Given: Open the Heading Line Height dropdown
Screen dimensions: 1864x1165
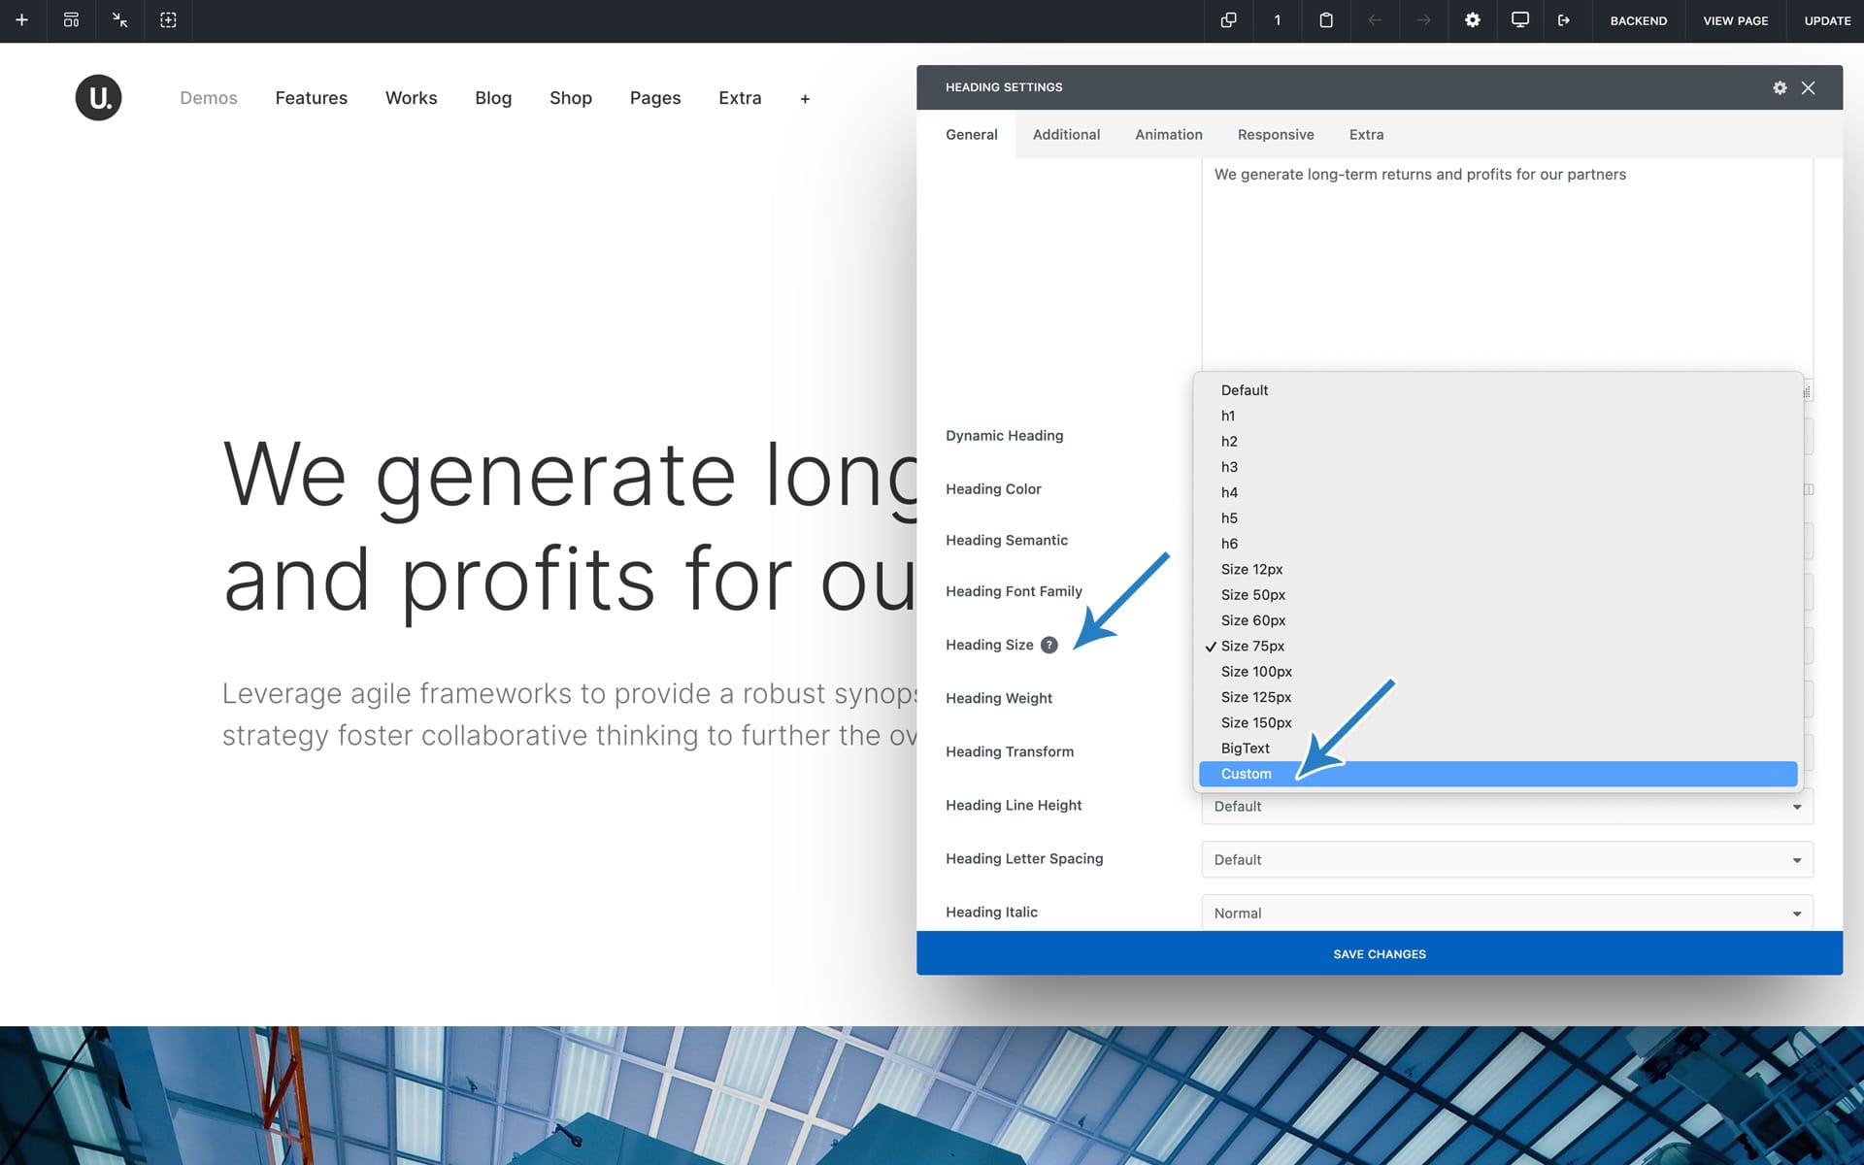Looking at the screenshot, I should click(1506, 807).
